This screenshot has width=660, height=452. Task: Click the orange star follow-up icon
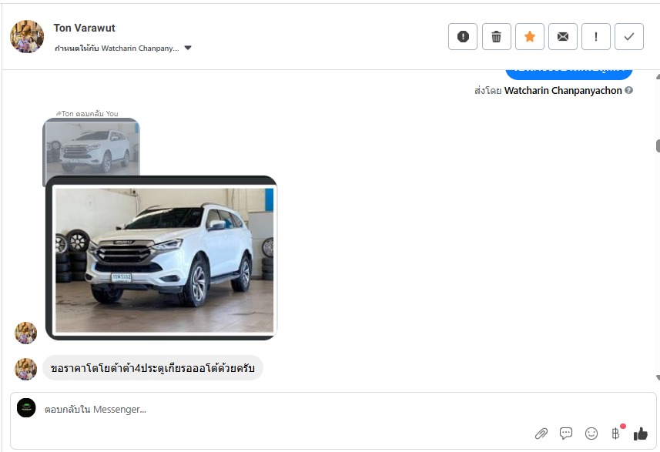pos(530,36)
